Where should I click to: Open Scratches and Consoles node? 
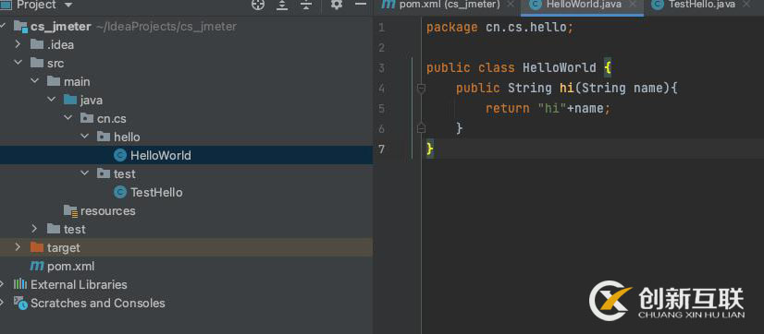(x=97, y=303)
